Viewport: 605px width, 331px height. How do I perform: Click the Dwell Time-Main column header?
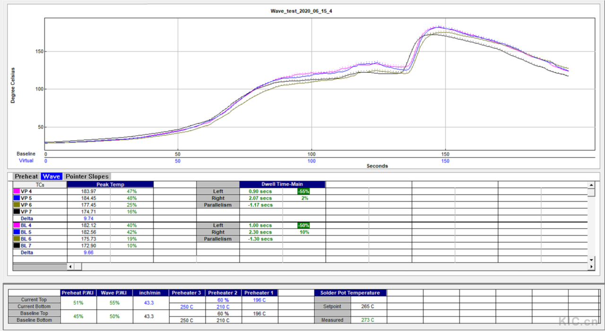pos(282,185)
